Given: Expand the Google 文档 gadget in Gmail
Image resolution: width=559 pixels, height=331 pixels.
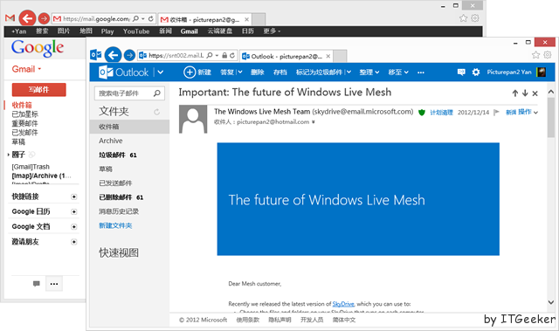Looking at the screenshot, I should click(73, 226).
